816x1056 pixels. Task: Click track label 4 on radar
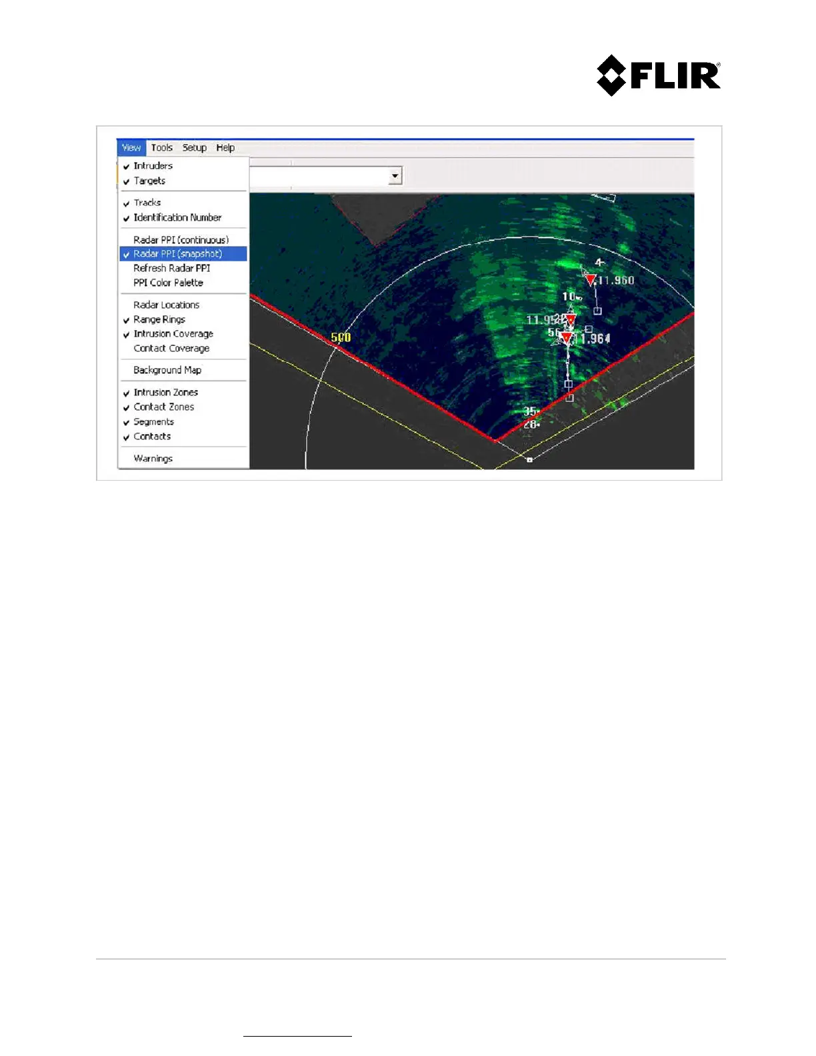tap(599, 263)
